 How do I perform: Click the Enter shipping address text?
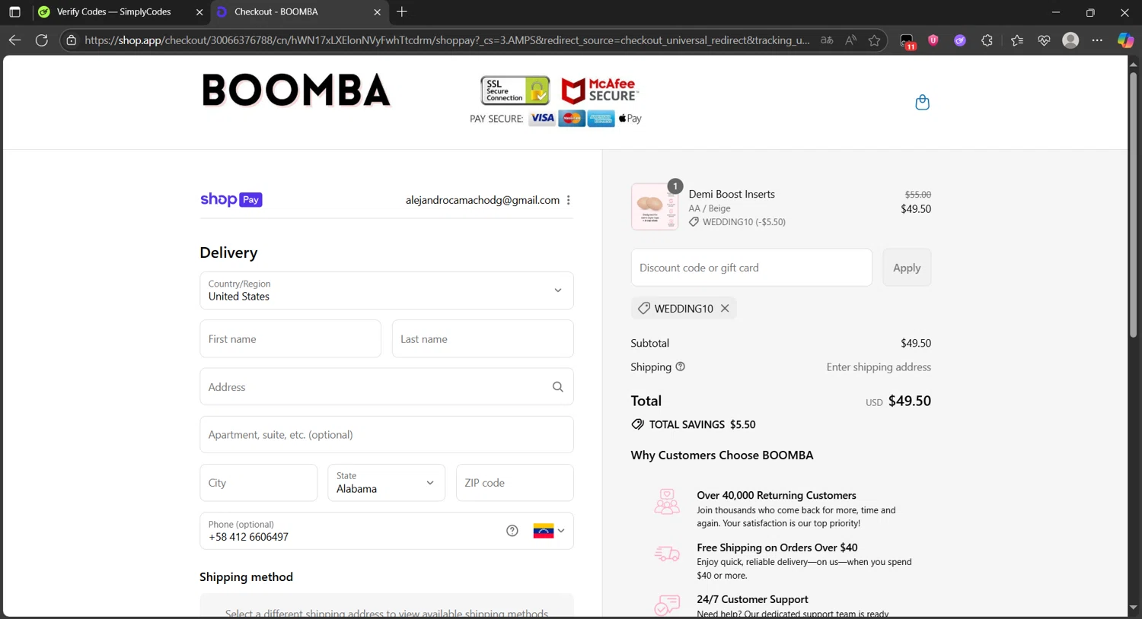coord(879,367)
